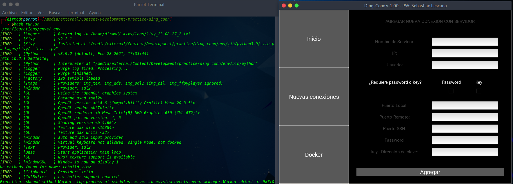Open the Docker section in Ding-Conn
This screenshot has width=513, height=184.
pos(314,155)
